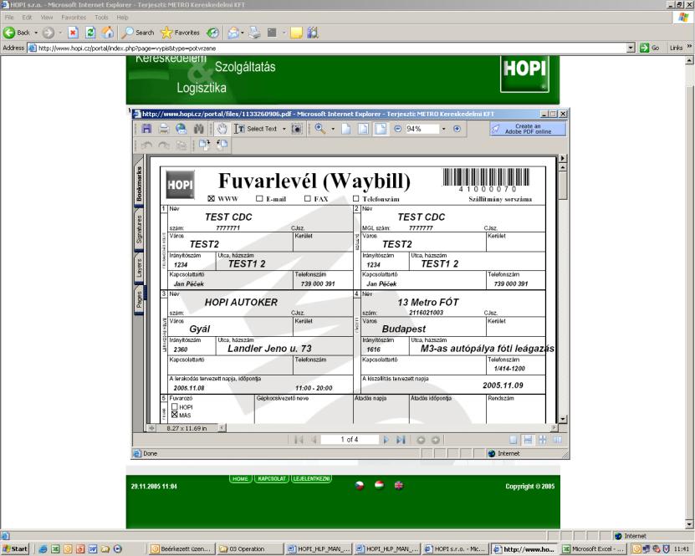Screen dimensions: 695x556
Task: Click the zoom out minus button
Action: [397, 129]
